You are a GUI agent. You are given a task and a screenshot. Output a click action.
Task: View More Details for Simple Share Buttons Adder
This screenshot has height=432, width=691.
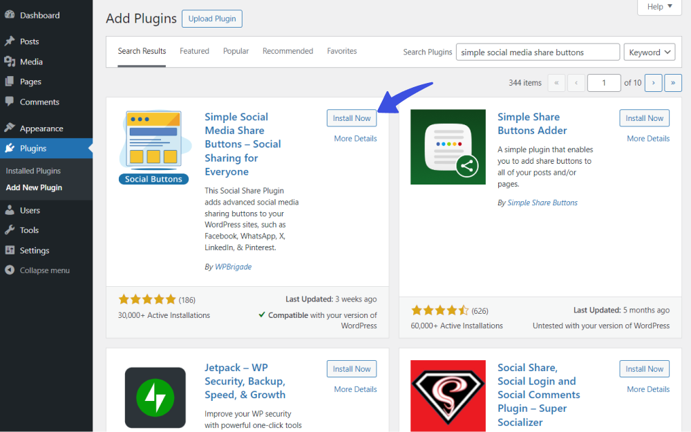(648, 138)
